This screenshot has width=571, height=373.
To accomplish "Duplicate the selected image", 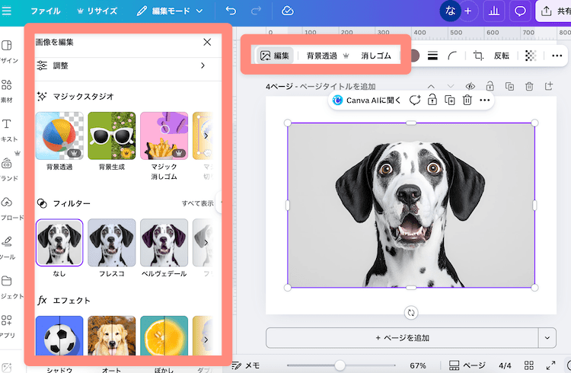I will click(450, 100).
